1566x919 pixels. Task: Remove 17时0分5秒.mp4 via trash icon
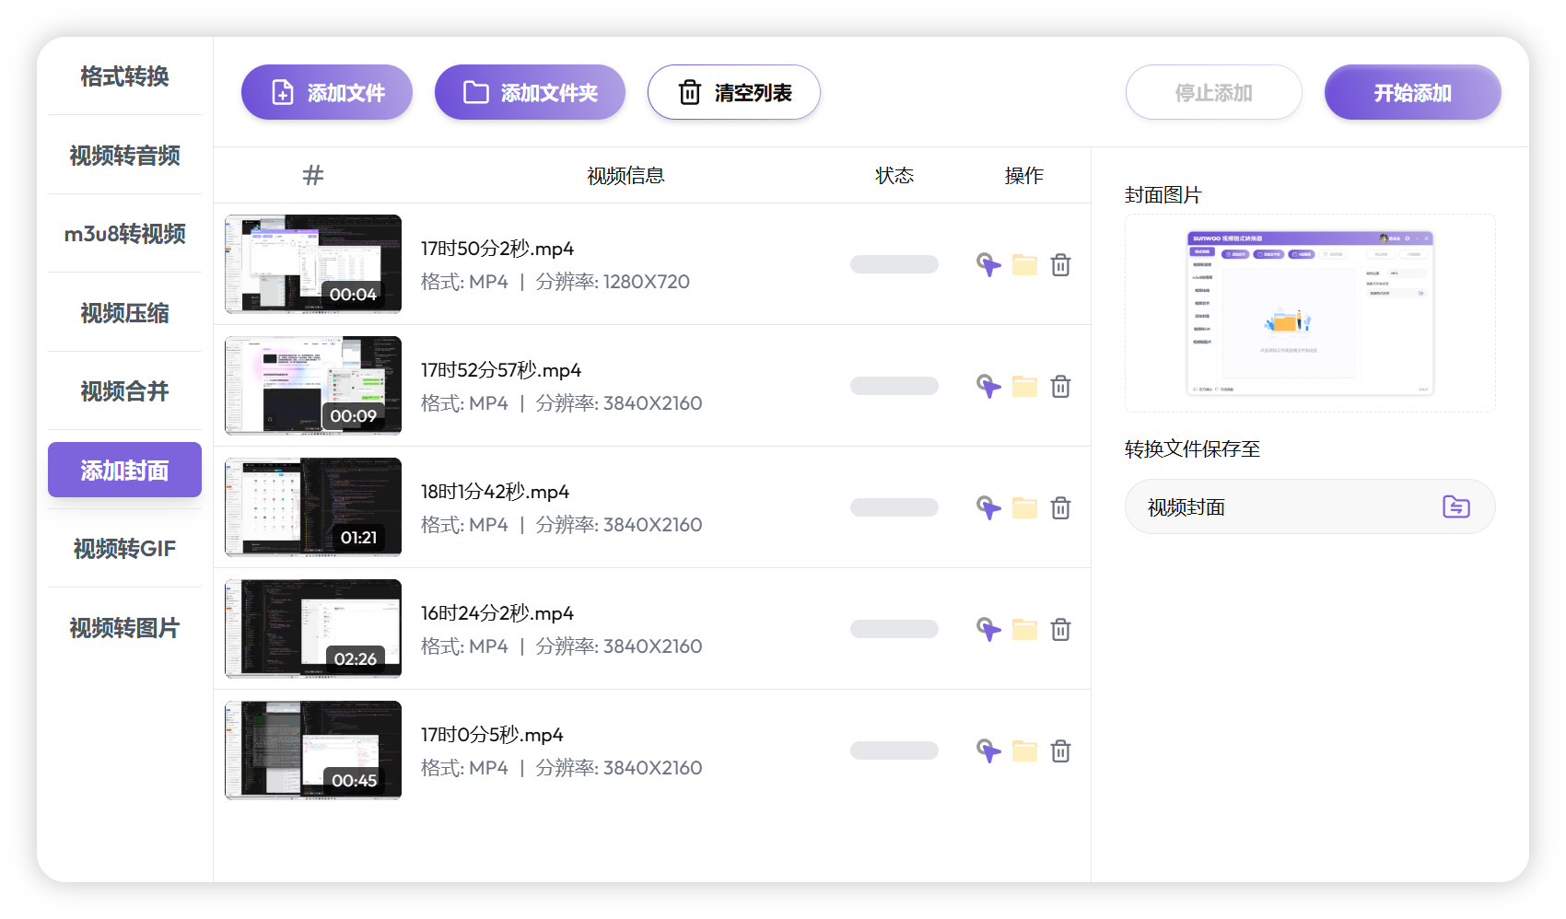click(1060, 750)
